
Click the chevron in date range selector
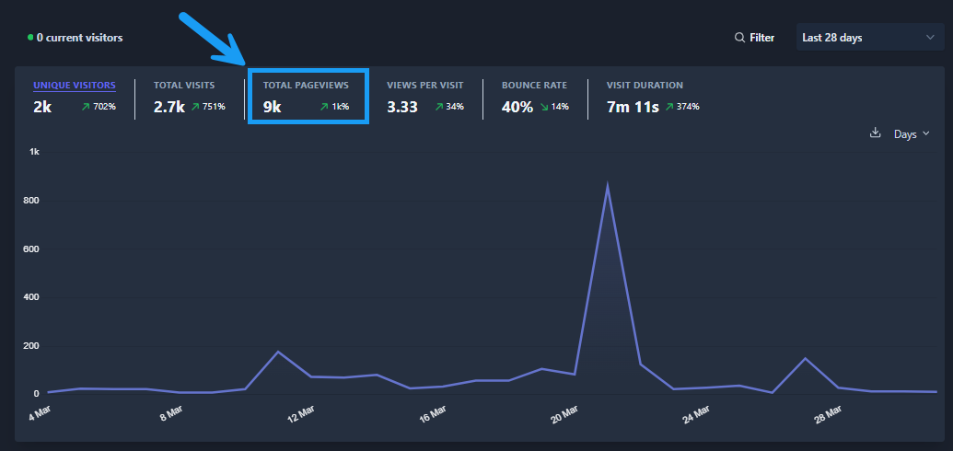pyautogui.click(x=929, y=38)
